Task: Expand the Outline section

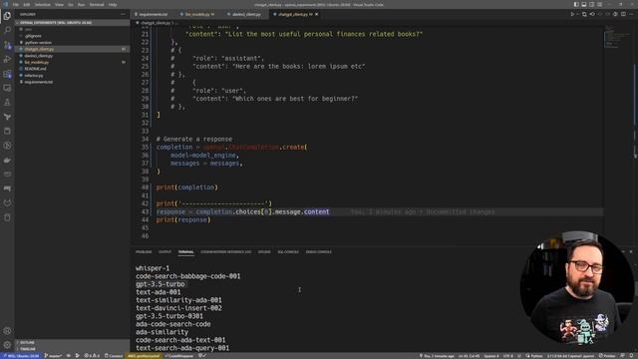Action: [73, 342]
